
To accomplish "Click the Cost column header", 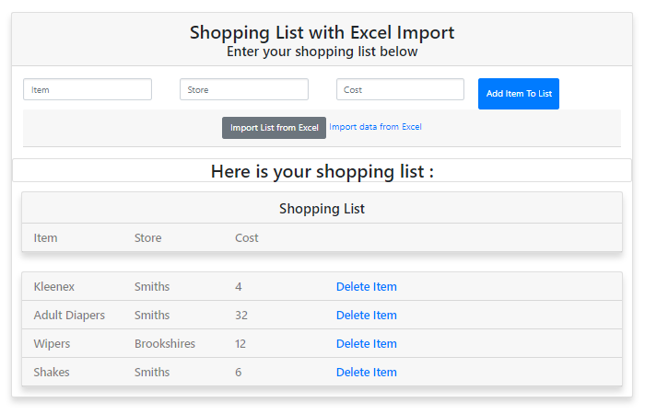I will [x=246, y=238].
